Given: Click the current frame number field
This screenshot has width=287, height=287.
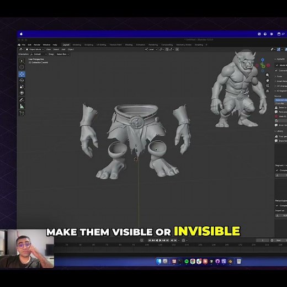Looking at the screenshot, I should coord(263,241).
